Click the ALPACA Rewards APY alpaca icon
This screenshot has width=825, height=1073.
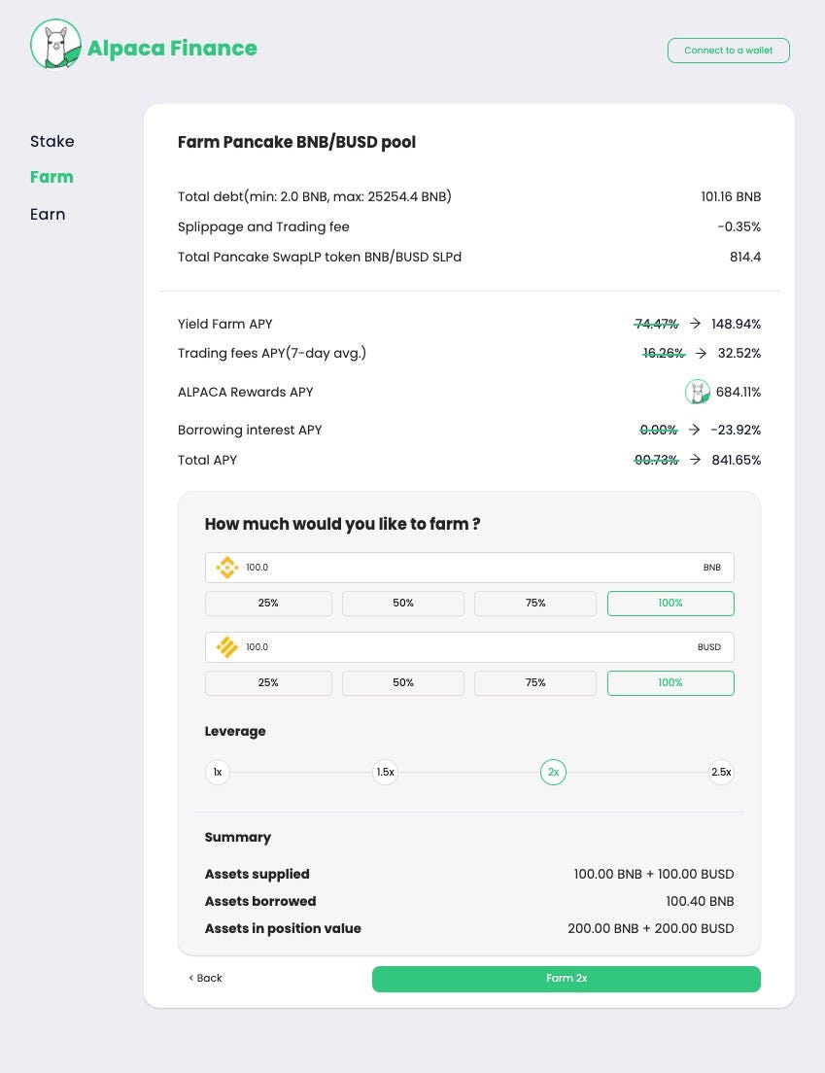(697, 392)
